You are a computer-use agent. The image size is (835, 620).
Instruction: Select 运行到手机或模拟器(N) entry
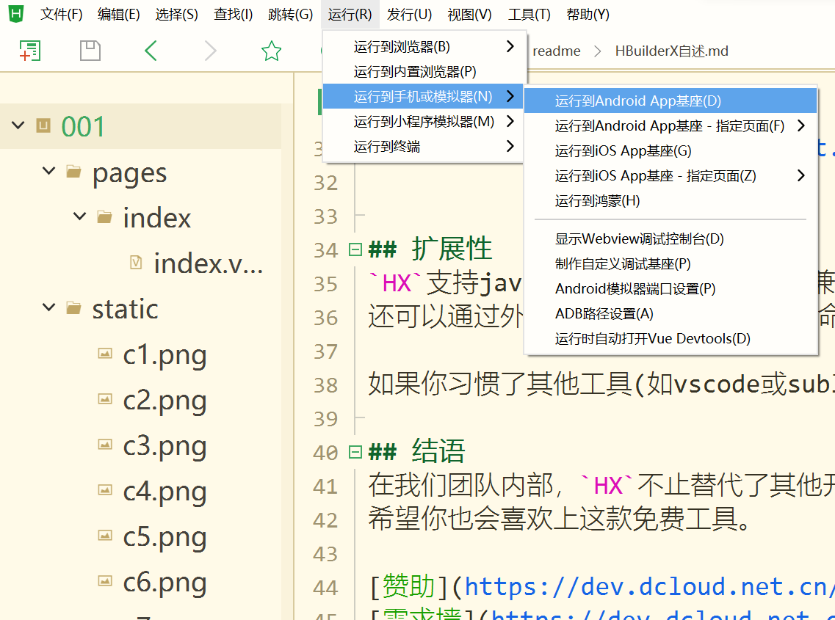423,96
